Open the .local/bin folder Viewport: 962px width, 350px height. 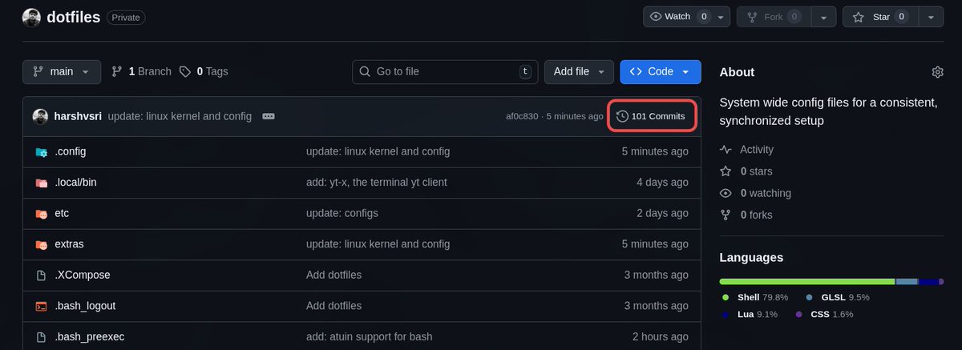click(76, 183)
